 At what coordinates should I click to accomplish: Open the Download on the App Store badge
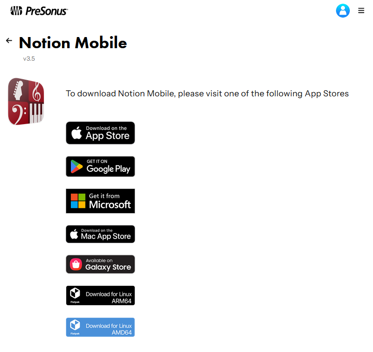(100, 133)
